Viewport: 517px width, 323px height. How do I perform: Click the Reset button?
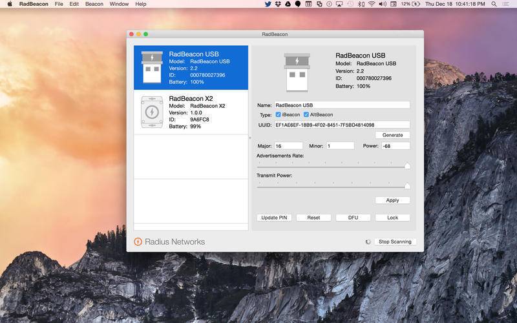pyautogui.click(x=313, y=218)
